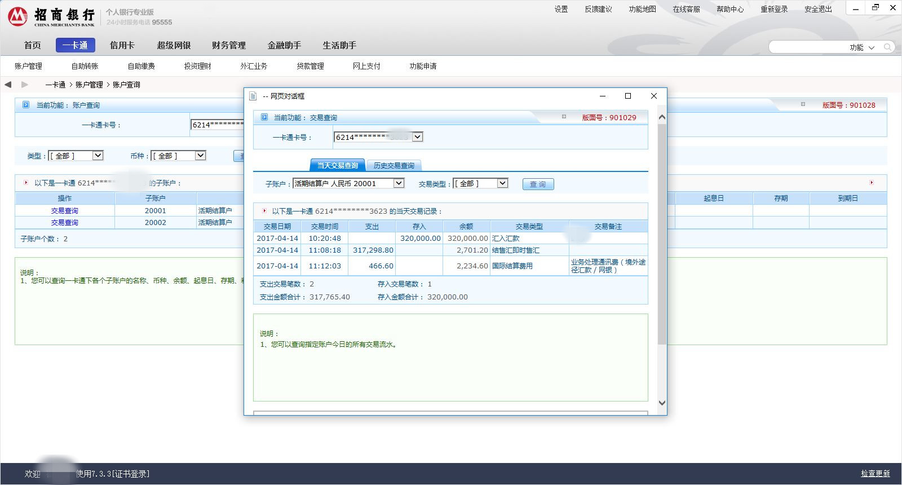Open 设置 in top bar
This screenshot has height=485, width=902.
pyautogui.click(x=561, y=9)
